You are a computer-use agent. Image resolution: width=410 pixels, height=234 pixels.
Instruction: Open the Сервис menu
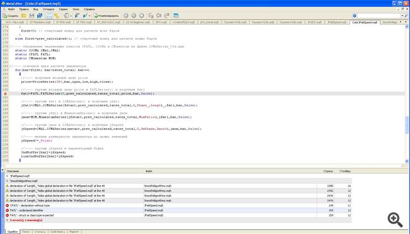click(63, 9)
